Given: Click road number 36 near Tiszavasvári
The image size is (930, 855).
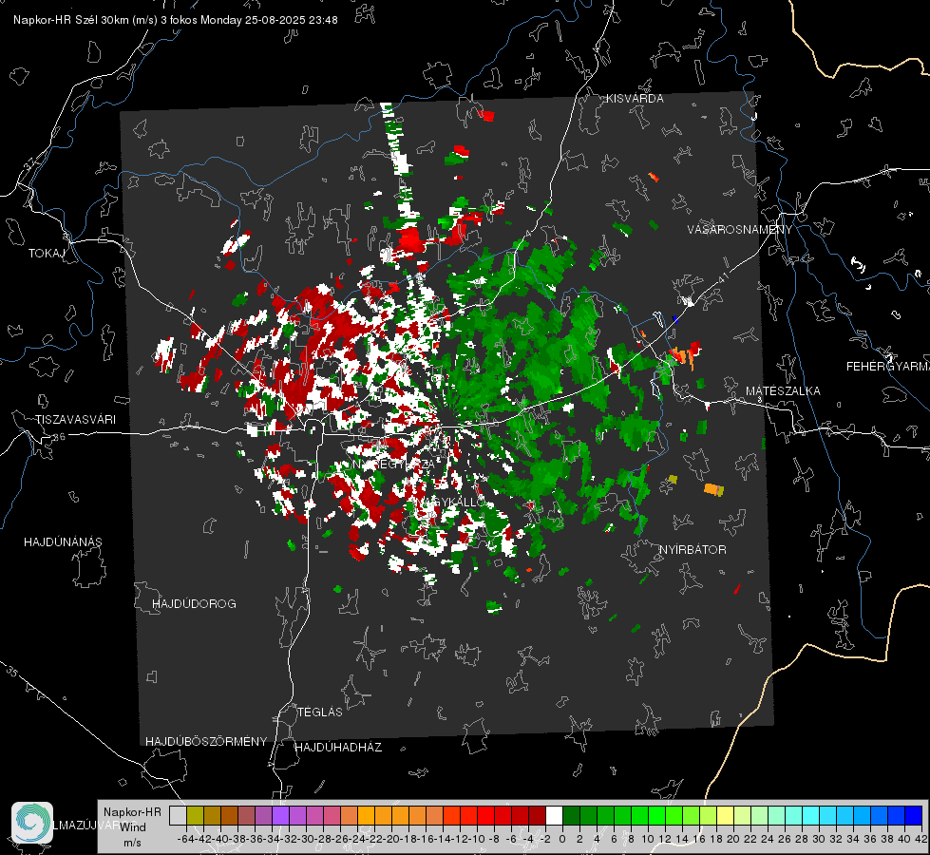Looking at the screenshot, I should pos(59,437).
